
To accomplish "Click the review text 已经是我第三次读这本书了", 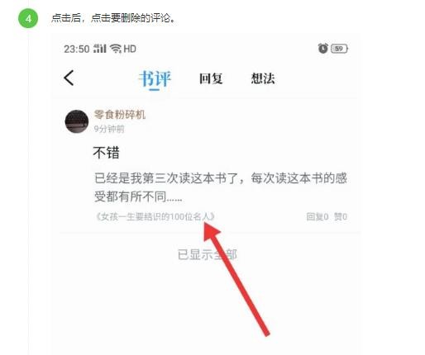I will tap(169, 178).
